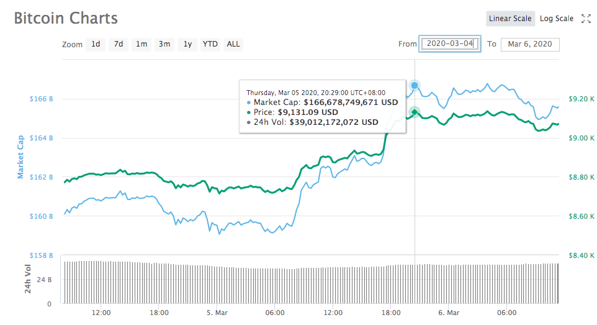Click the Market Cap axis title
Screen dimensions: 597x325
(20, 157)
